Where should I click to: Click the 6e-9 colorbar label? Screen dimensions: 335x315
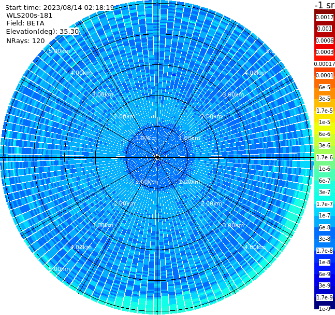tap(325, 274)
